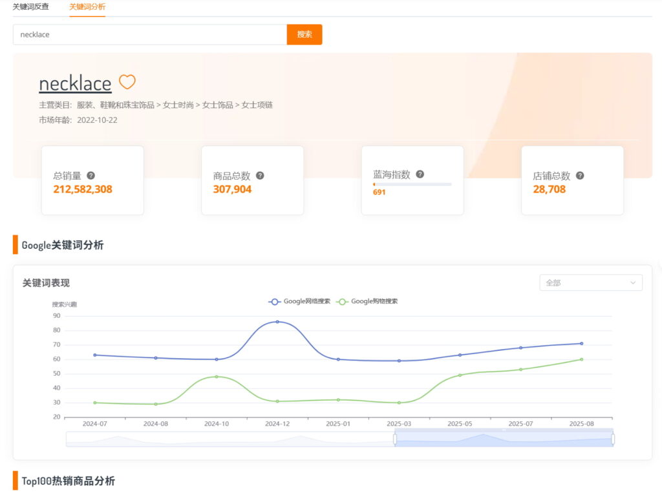Image resolution: width=662 pixels, height=497 pixels.
Task: Click the 女士项链 breadcrumb link
Action: [257, 104]
